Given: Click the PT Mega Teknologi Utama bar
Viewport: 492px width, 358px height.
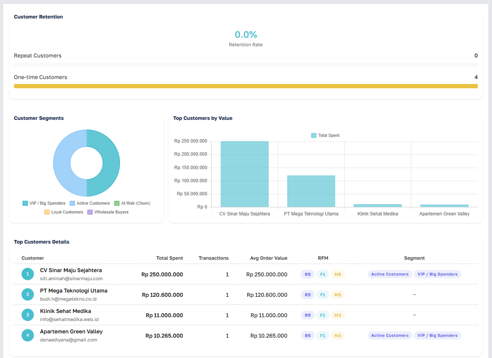Looking at the screenshot, I should point(311,191).
